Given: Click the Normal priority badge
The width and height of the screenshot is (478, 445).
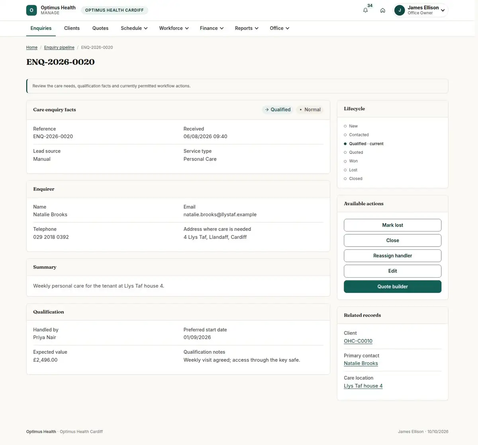Looking at the screenshot, I should (310, 110).
